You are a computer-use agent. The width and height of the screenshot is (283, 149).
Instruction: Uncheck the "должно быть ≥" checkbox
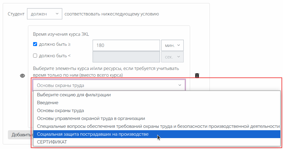(x=35, y=44)
